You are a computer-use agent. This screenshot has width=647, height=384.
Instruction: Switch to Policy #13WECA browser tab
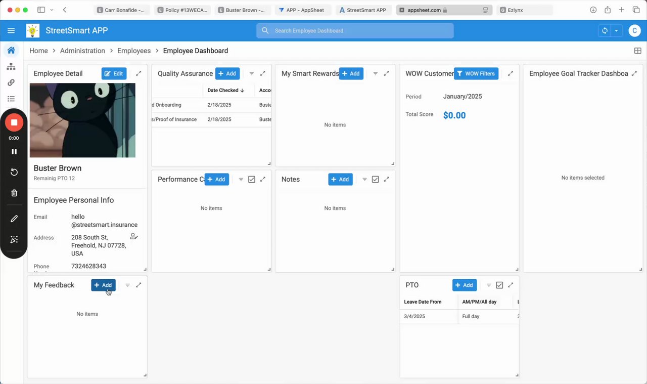click(182, 10)
